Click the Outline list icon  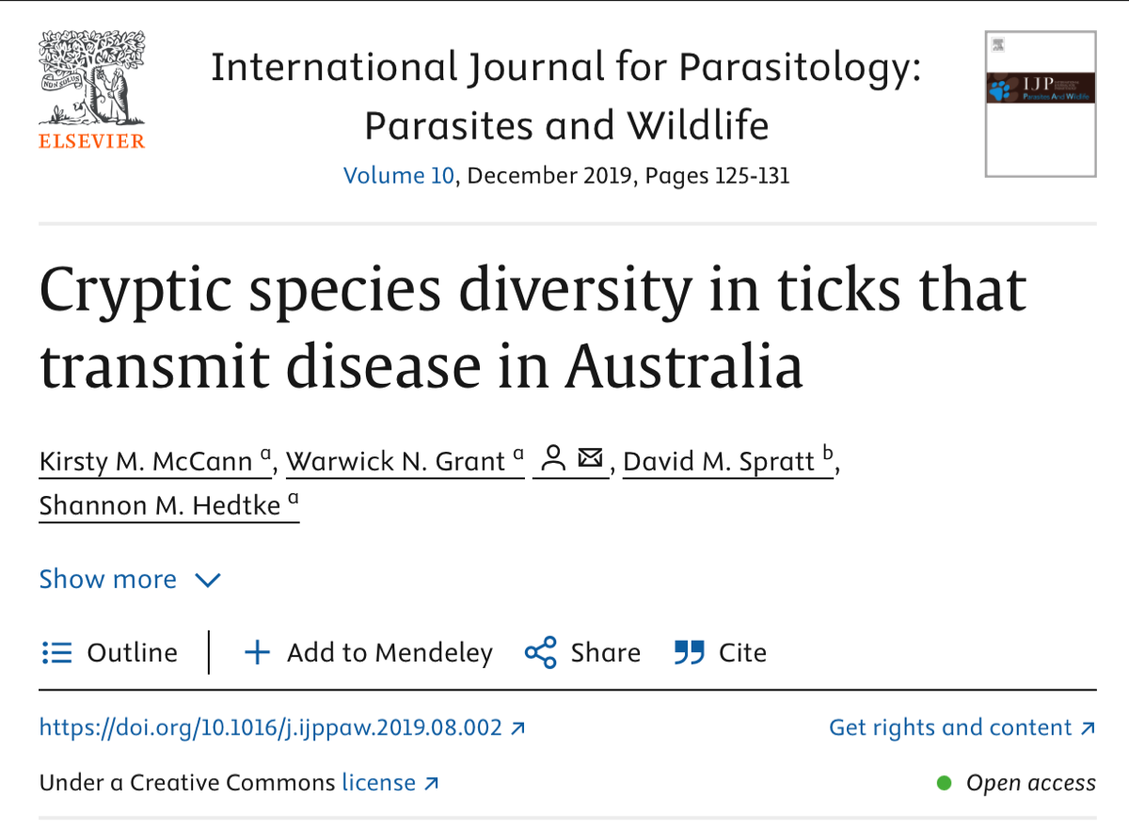click(57, 653)
